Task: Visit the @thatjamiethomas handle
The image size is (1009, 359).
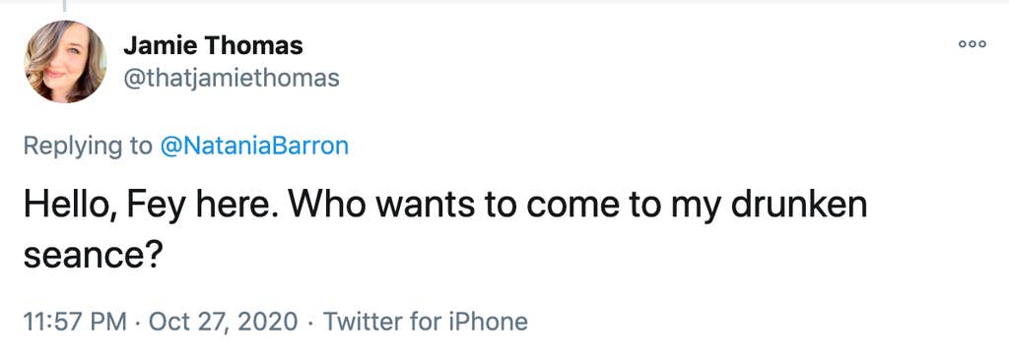Action: click(231, 79)
